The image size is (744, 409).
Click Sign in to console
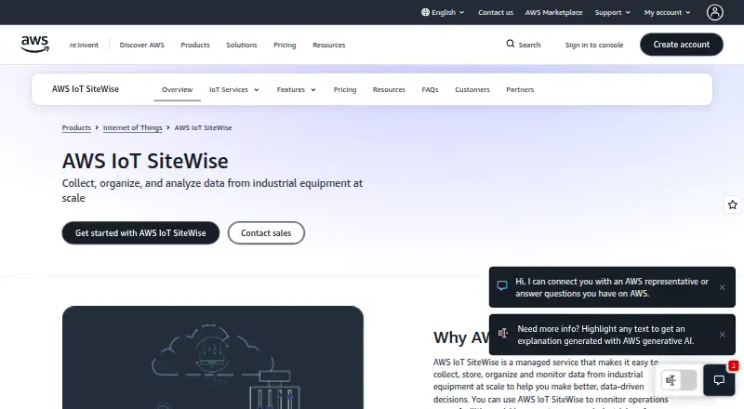coord(594,45)
